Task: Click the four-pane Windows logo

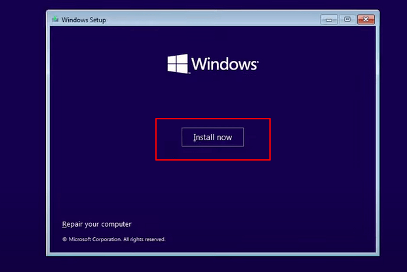Action: click(x=177, y=64)
